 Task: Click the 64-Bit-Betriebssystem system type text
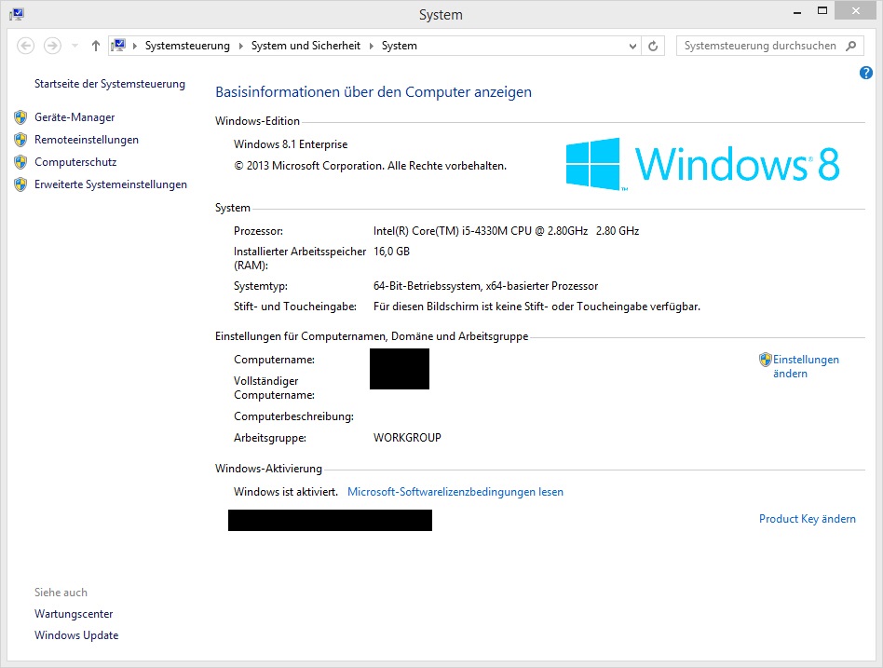click(485, 286)
